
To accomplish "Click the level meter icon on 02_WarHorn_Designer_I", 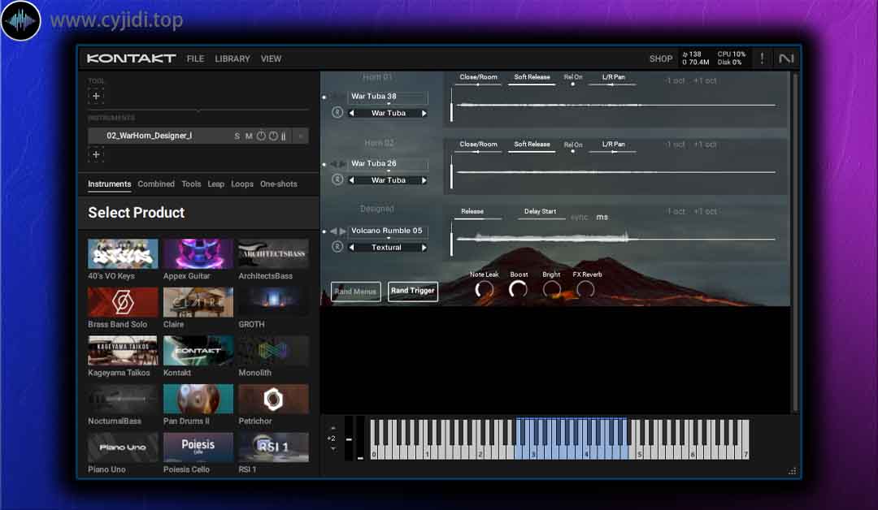I will [x=284, y=136].
